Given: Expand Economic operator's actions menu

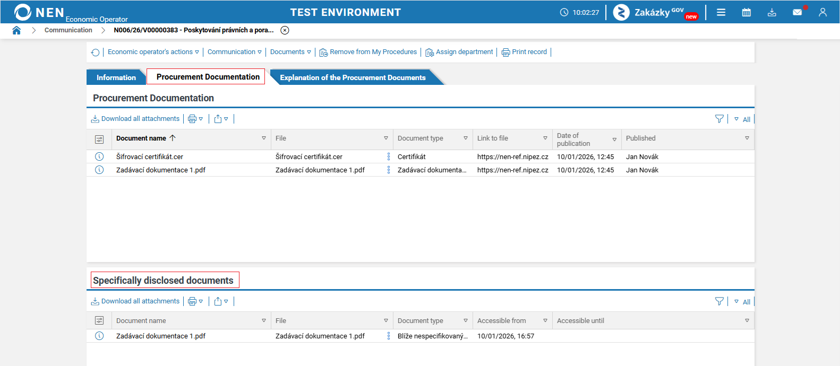Looking at the screenshot, I should pos(153,52).
